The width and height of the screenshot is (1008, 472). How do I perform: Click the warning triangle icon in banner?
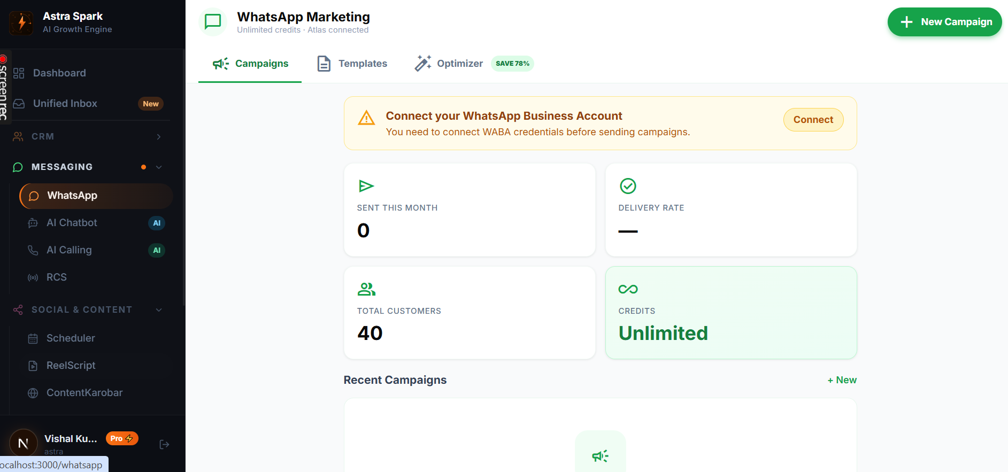366,118
